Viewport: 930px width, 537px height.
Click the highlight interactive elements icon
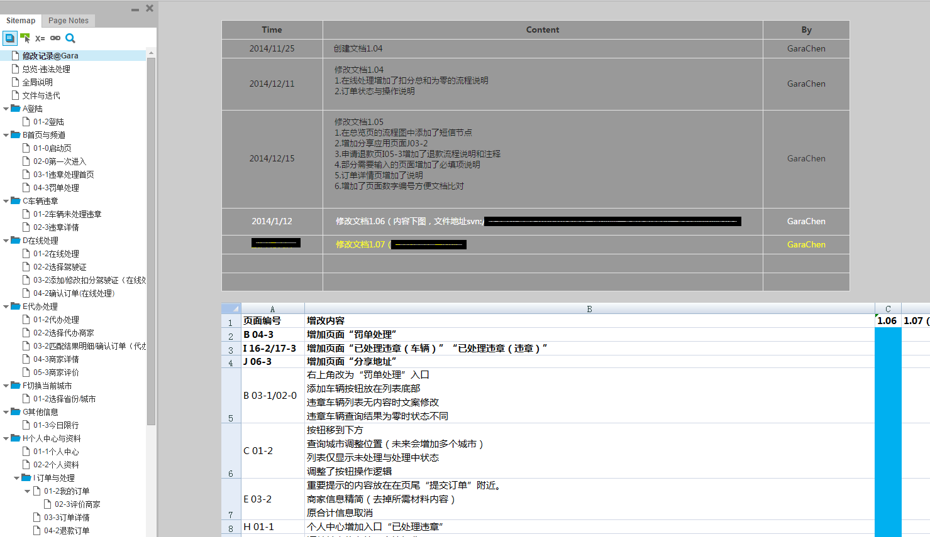click(x=25, y=38)
